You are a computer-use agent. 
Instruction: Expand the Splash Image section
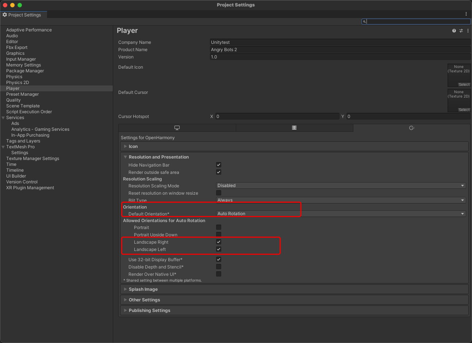[x=143, y=289]
